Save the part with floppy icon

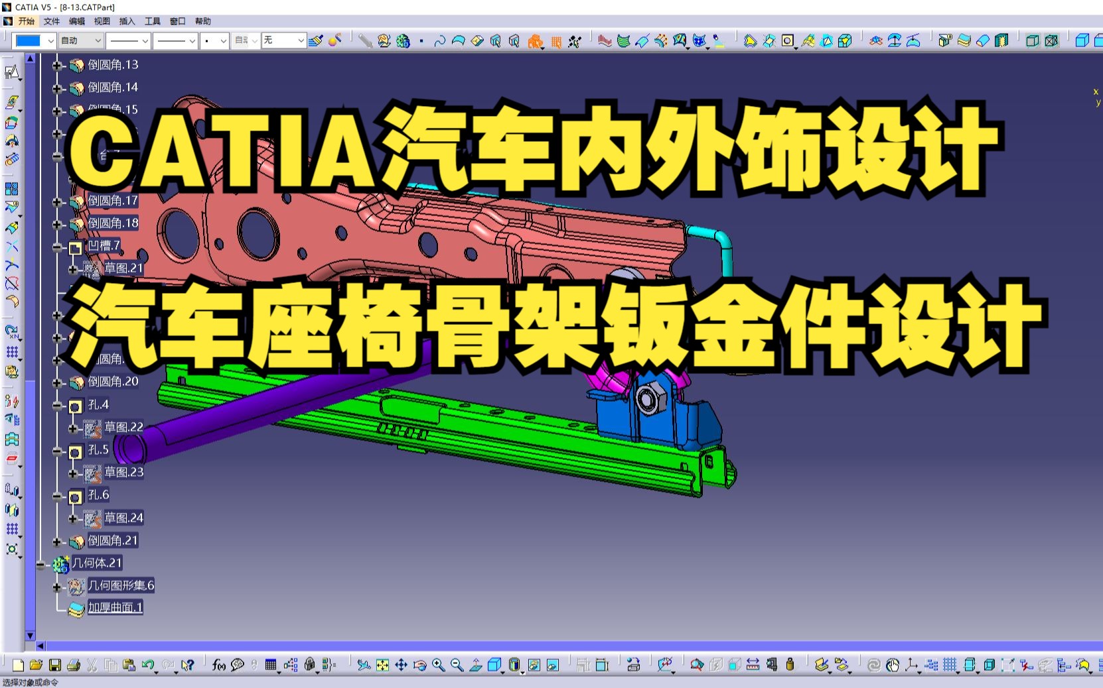pyautogui.click(x=55, y=665)
